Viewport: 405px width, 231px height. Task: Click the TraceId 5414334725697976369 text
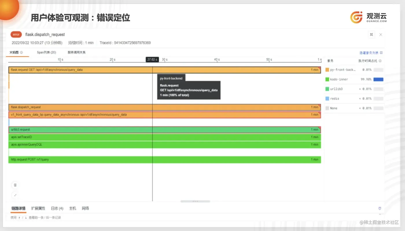(125, 43)
